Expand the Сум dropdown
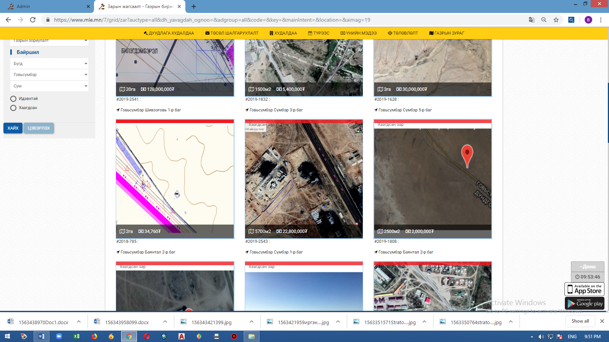 tap(49, 86)
